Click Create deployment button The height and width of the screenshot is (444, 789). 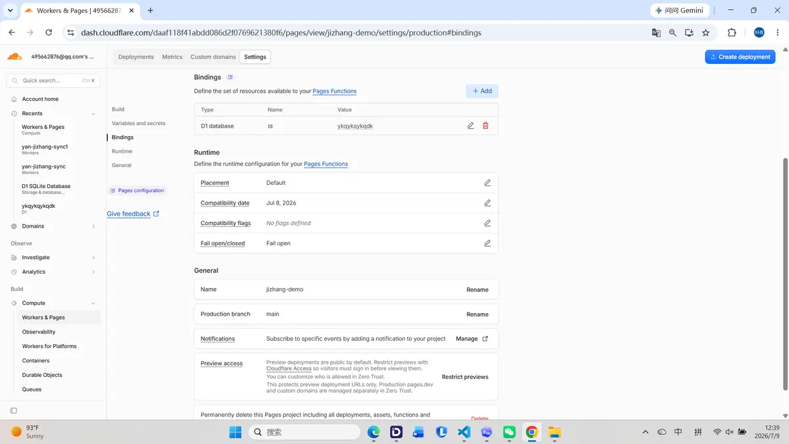(740, 57)
